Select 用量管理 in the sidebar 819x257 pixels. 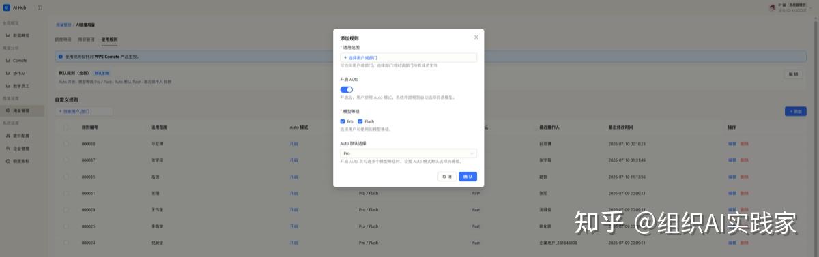click(x=21, y=110)
